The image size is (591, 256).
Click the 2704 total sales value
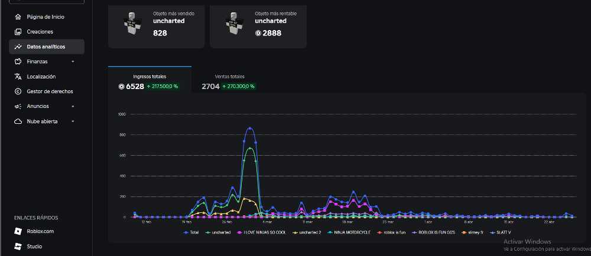210,87
